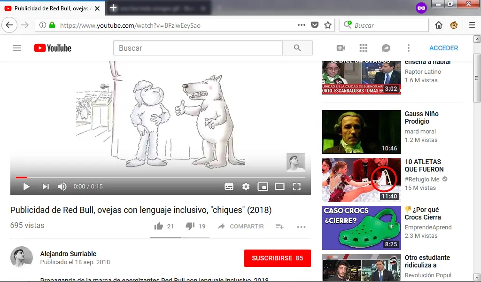
Task: Click the green padlock security icon
Action: 52,25
